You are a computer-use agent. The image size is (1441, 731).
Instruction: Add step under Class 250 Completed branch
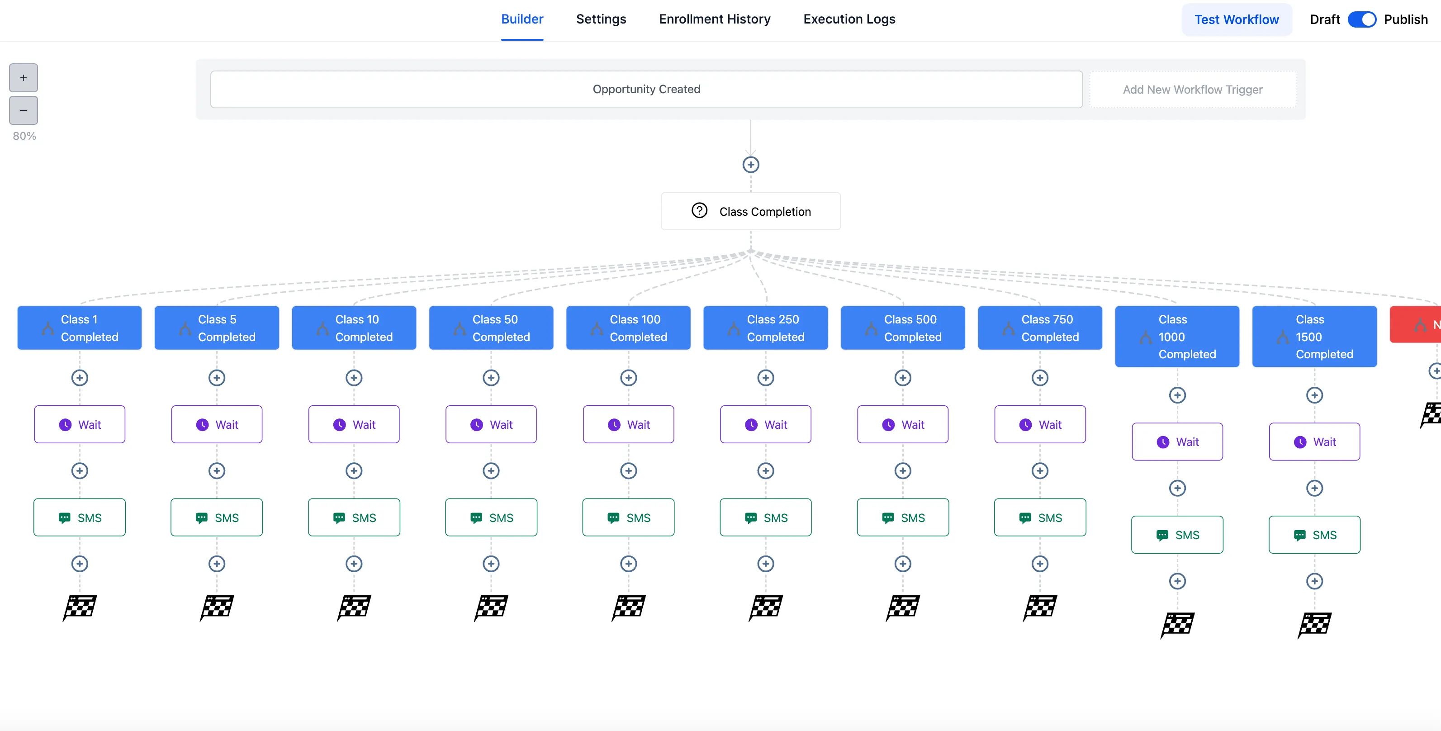pos(766,378)
